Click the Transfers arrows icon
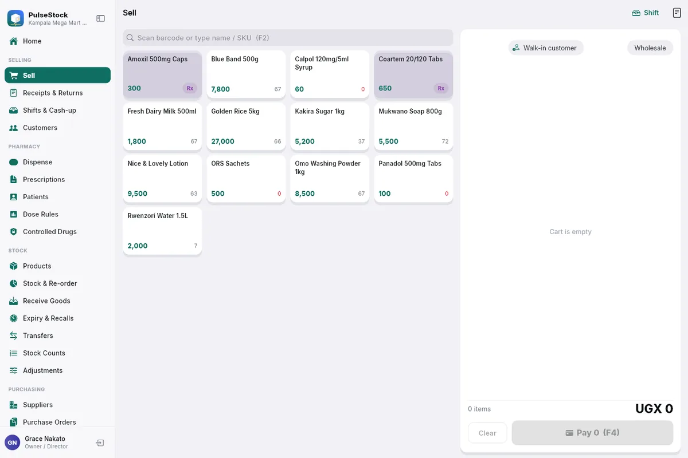Viewport: 688px width, 458px height. 14,335
